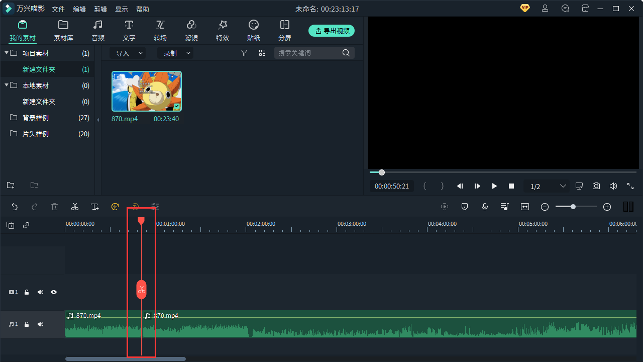Viewport: 643px width, 362px height.
Task: Open the filter icon in media panel
Action: [x=244, y=53]
